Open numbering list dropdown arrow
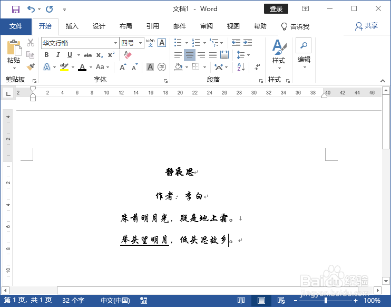Image resolution: width=391 pixels, height=307 pixels. 204,43
